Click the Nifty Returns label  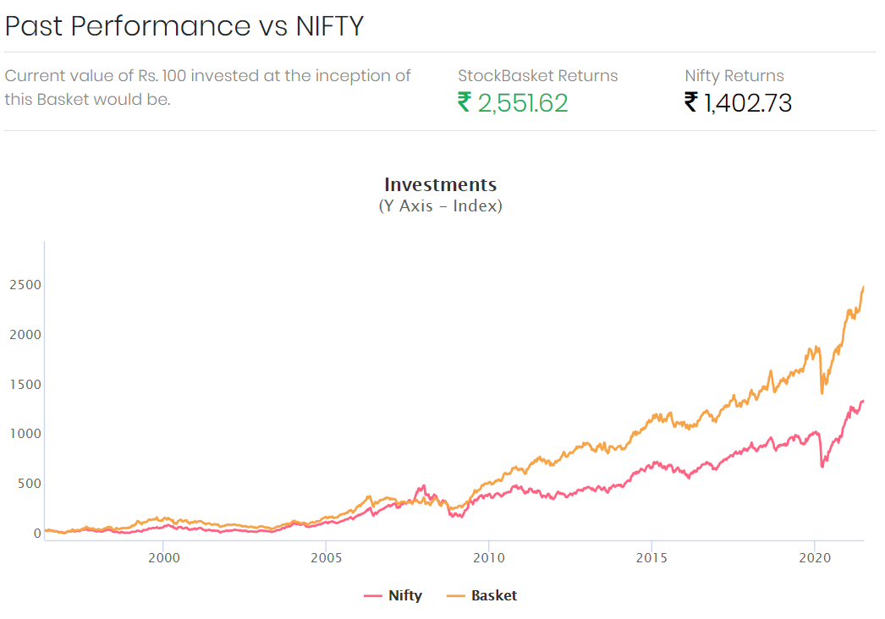coord(734,75)
